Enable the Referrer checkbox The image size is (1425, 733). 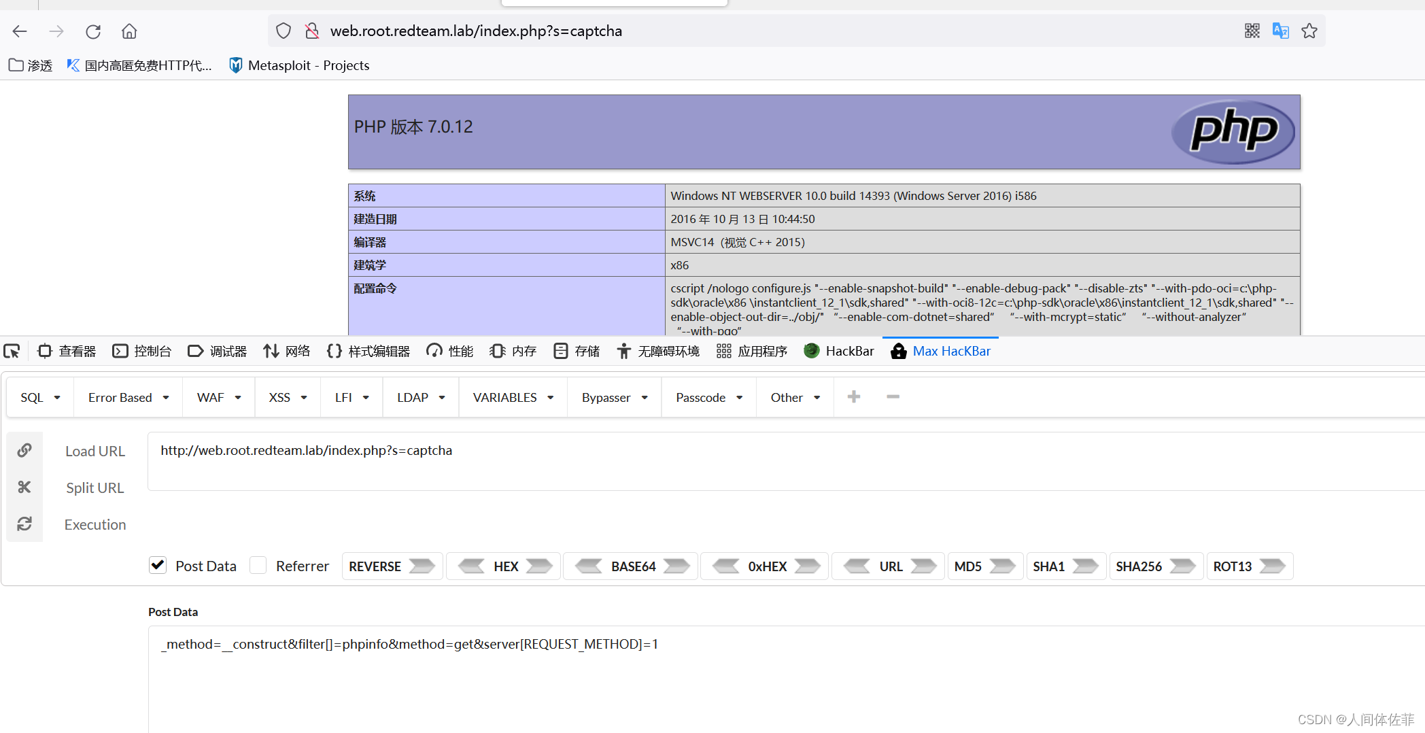(x=258, y=565)
